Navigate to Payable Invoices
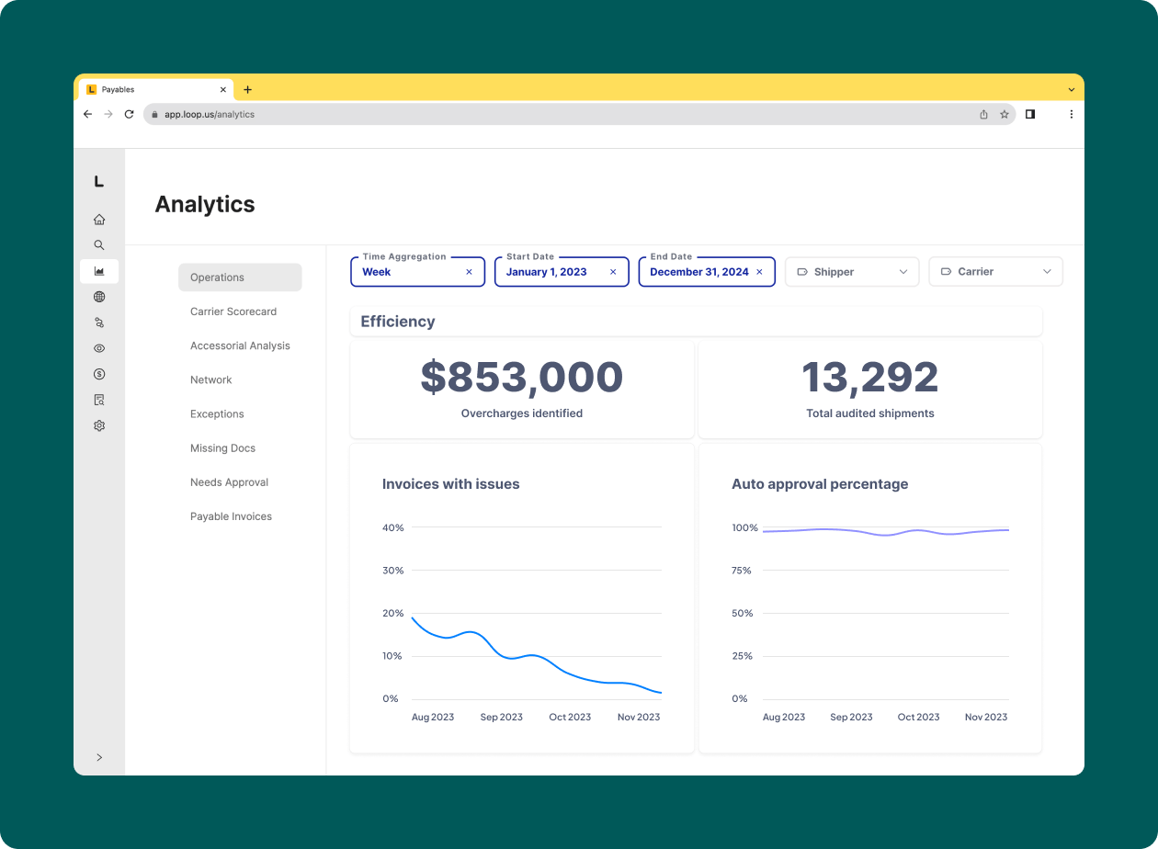The height and width of the screenshot is (849, 1158). click(x=231, y=515)
